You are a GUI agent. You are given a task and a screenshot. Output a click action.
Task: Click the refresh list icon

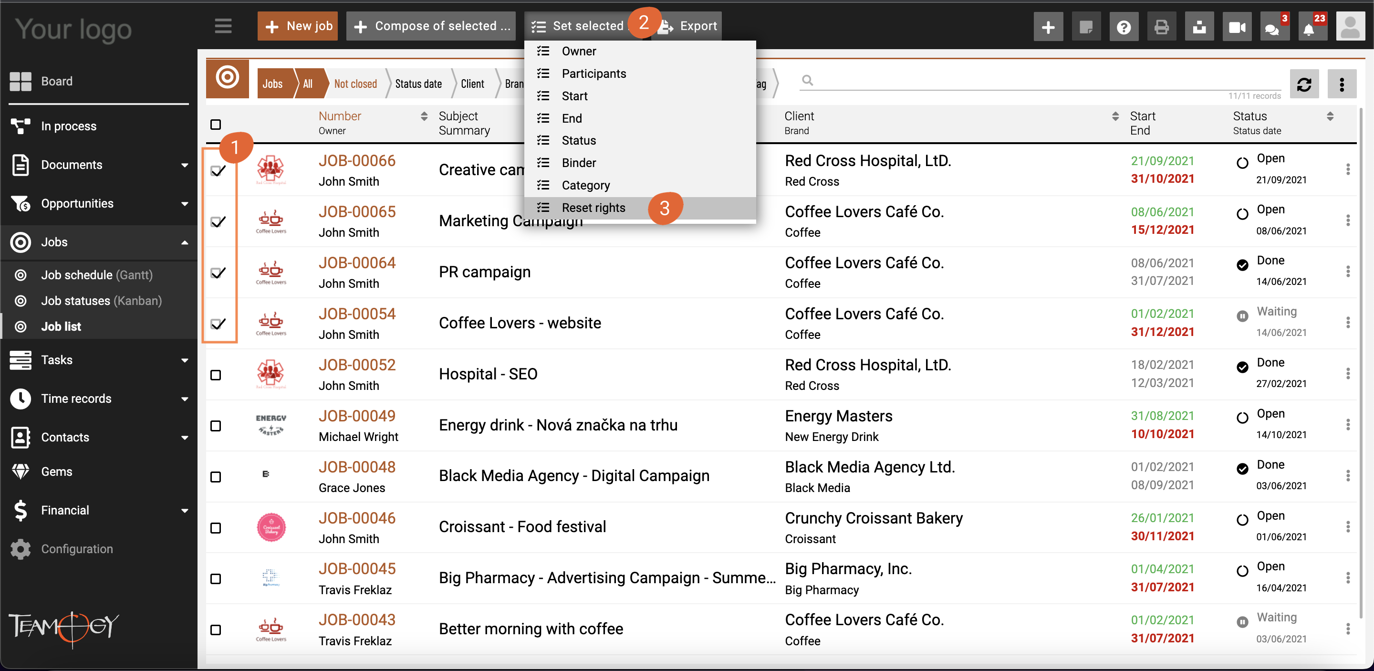(x=1303, y=84)
